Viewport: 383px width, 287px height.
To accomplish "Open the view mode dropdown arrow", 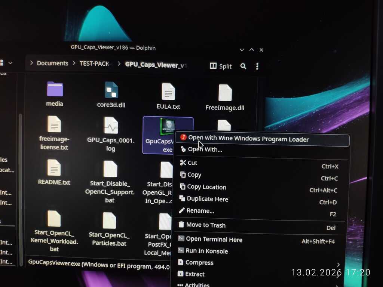I will 10,63.
